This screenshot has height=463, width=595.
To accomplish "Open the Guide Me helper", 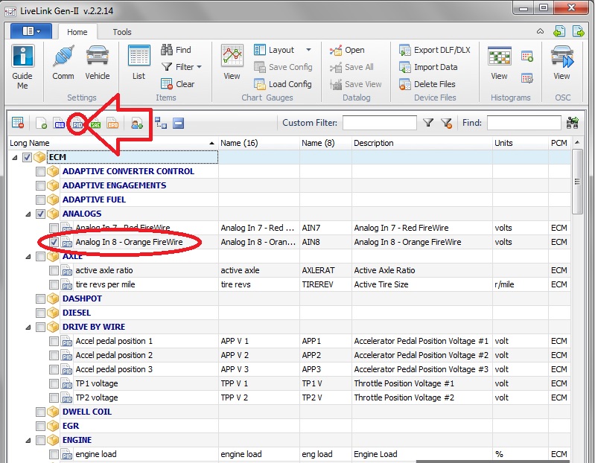I will tap(22, 67).
